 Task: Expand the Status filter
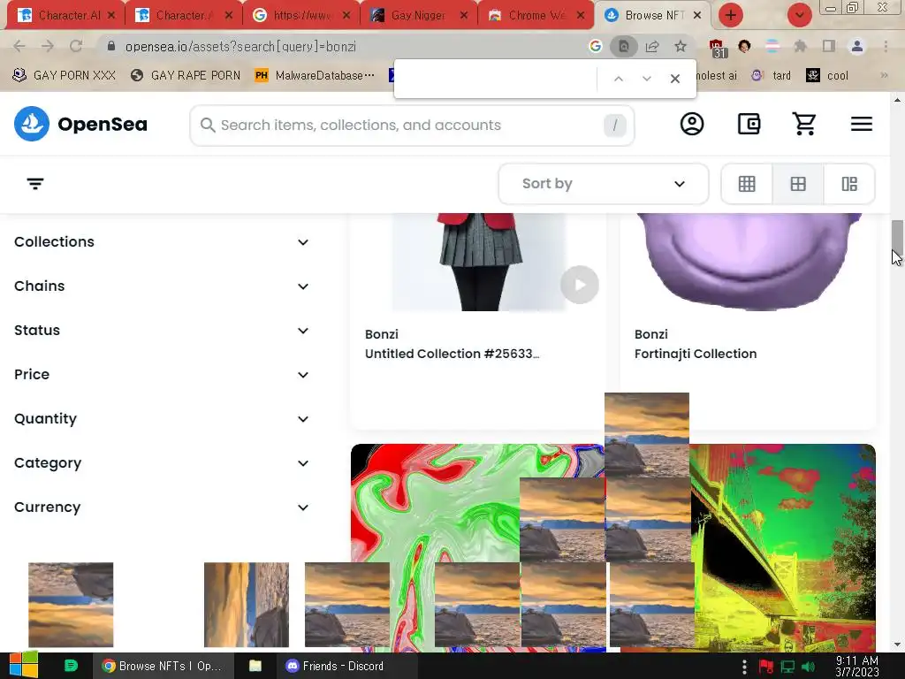coord(162,331)
